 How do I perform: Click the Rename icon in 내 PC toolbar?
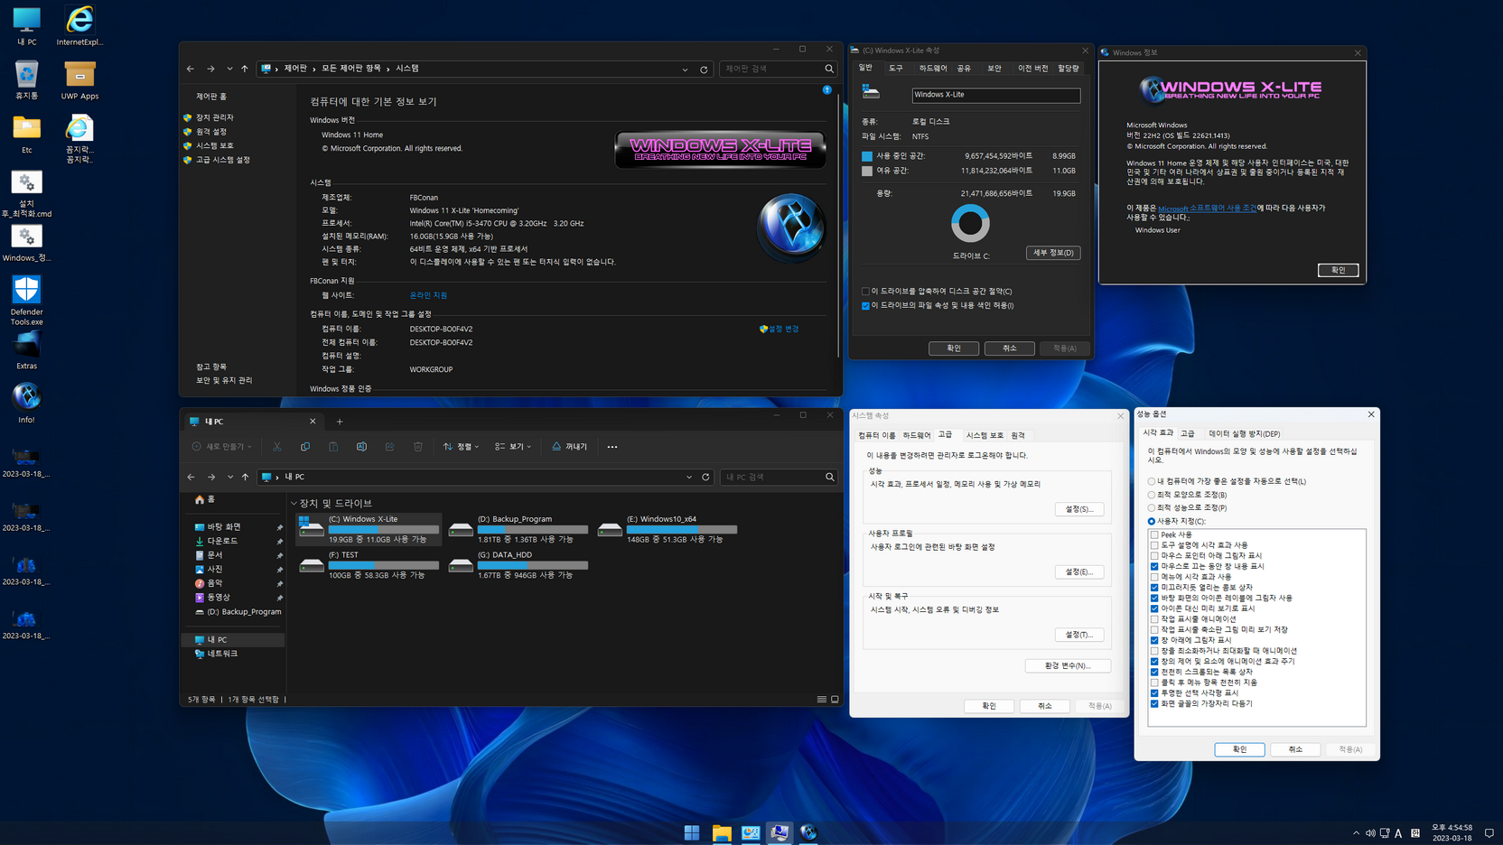[x=361, y=447]
